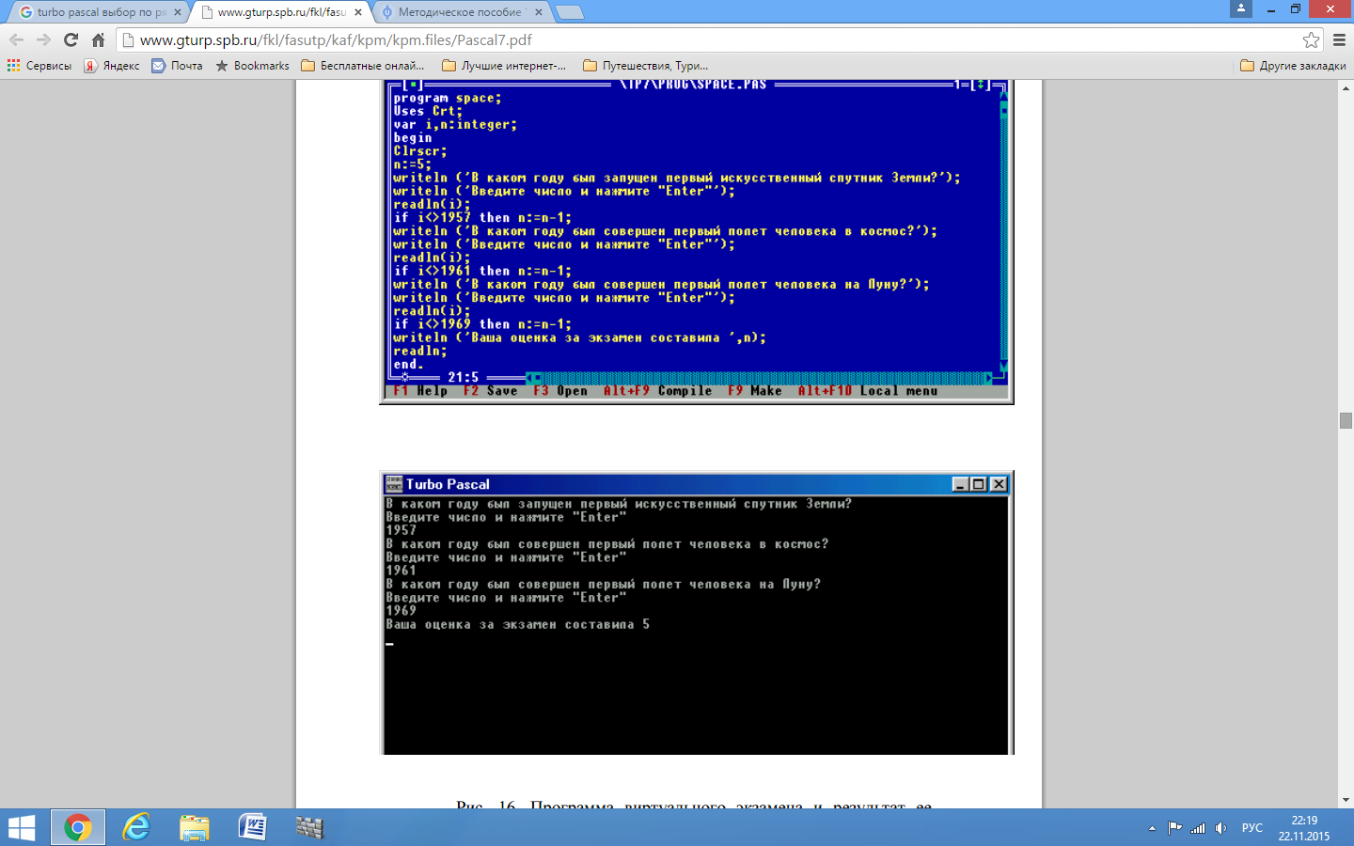
Task: Click the cursor position '21:5' indicator
Action: [x=463, y=378]
